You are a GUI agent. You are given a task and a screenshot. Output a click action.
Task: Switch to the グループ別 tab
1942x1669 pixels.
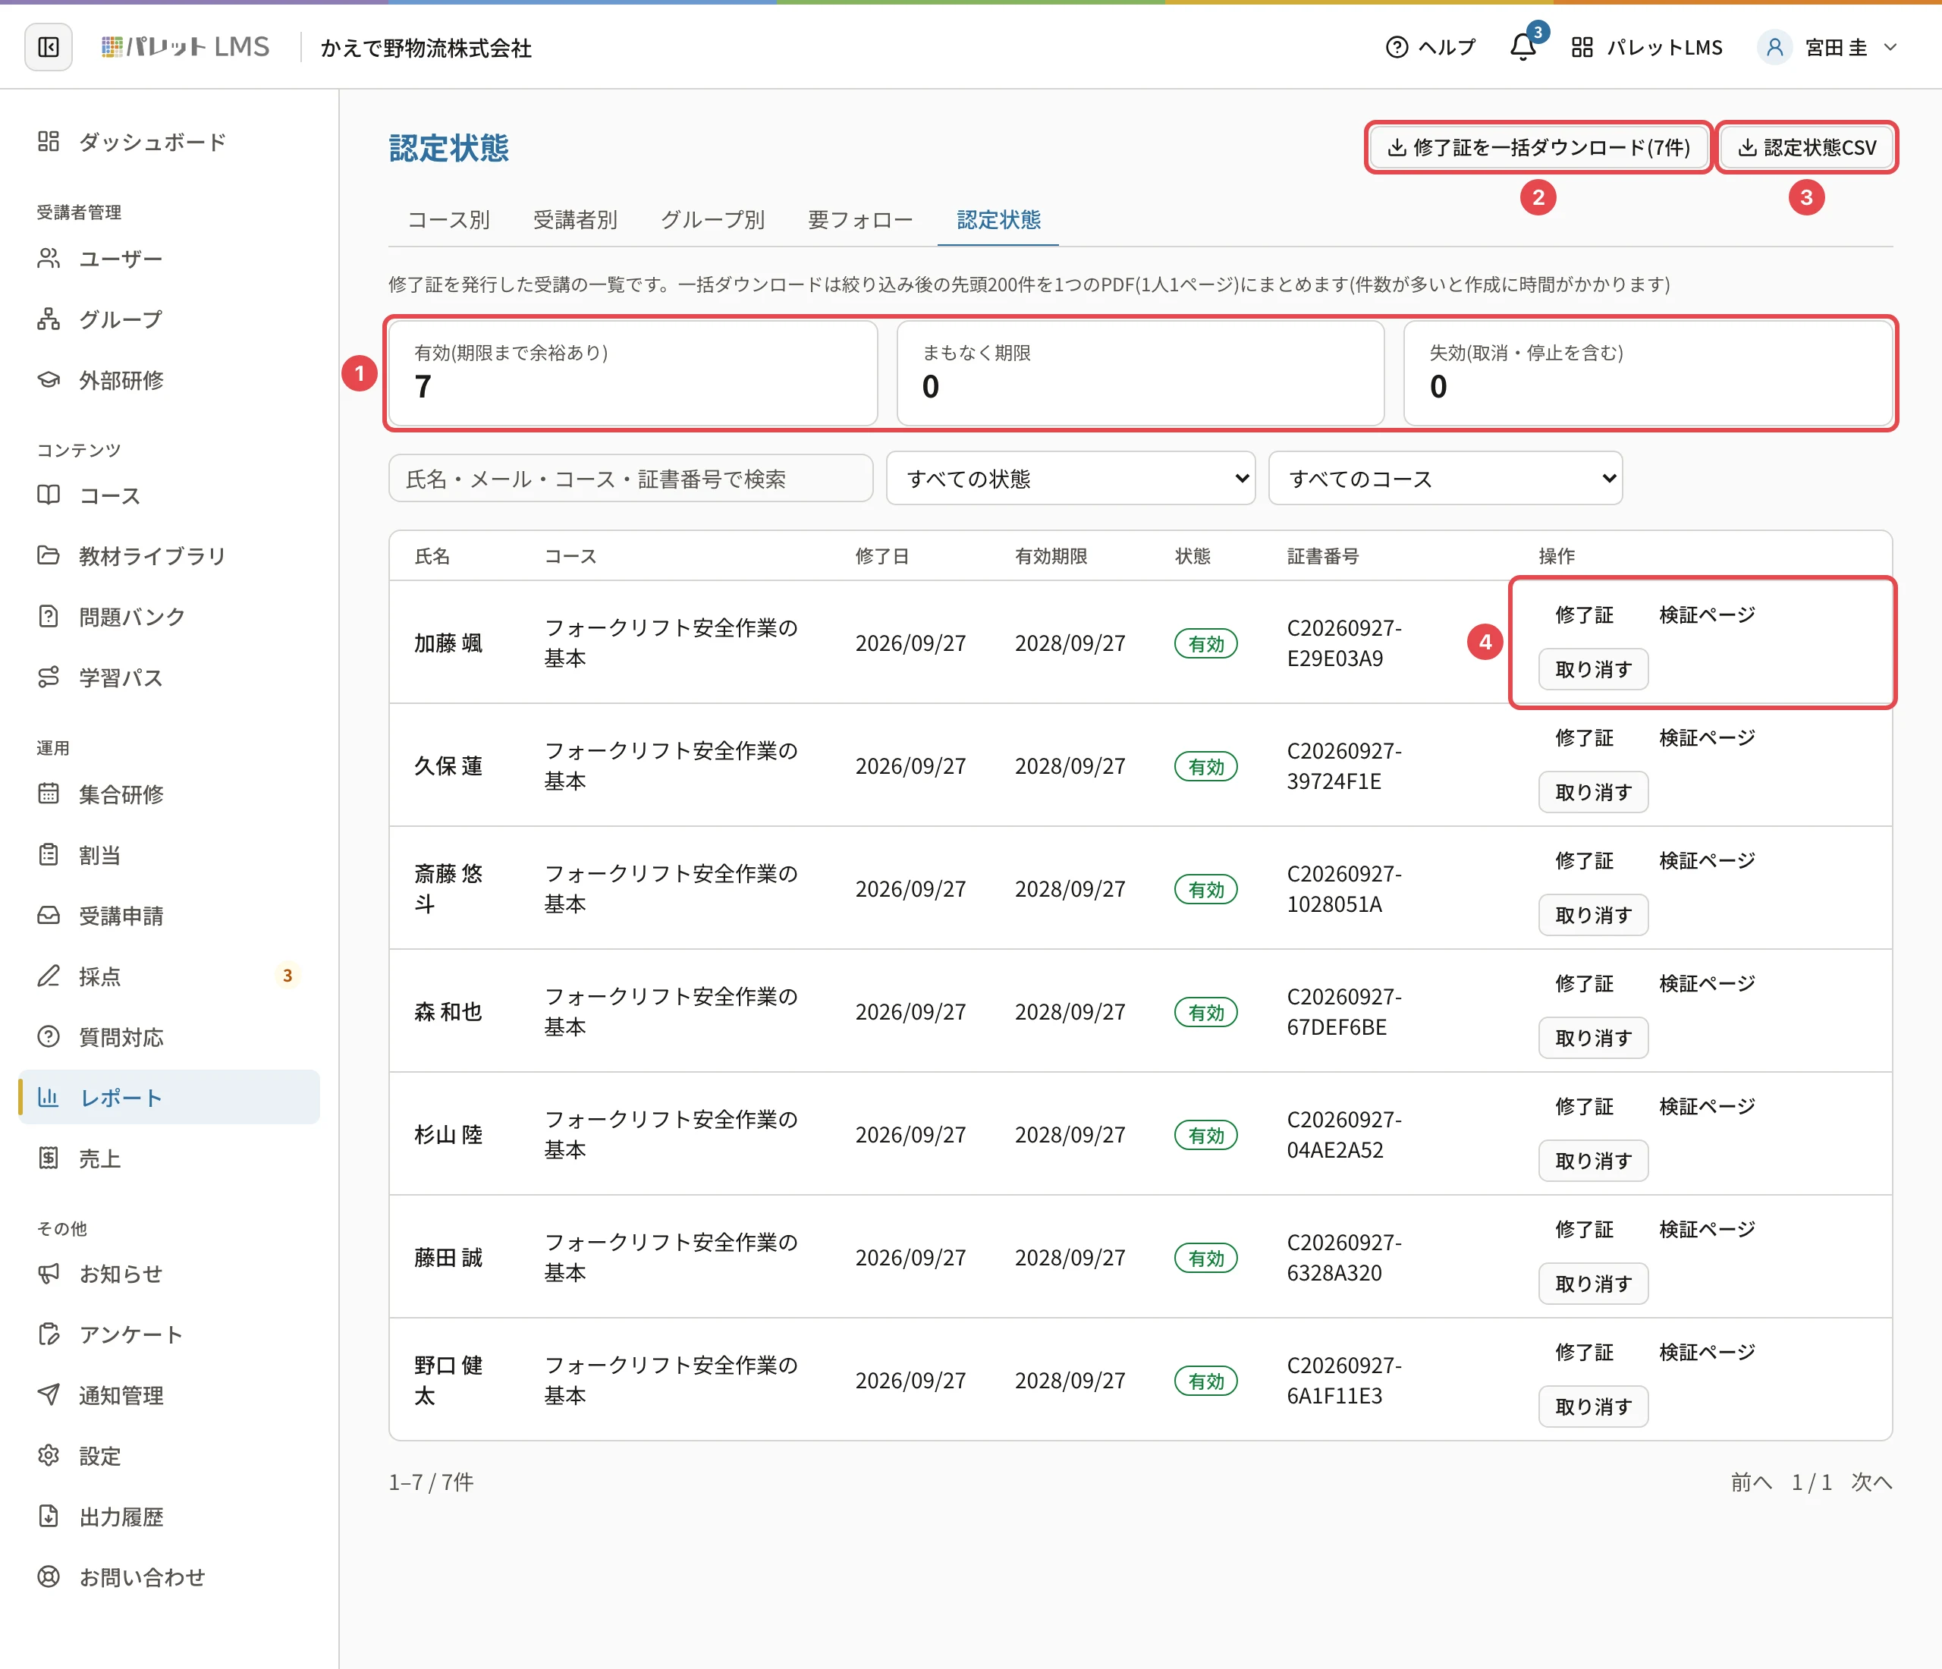[x=713, y=219]
